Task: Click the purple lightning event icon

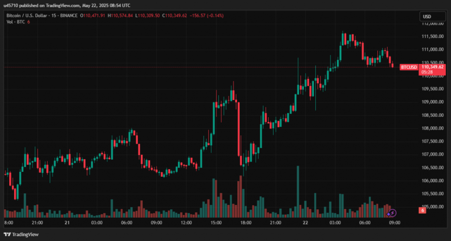Action: point(393,213)
